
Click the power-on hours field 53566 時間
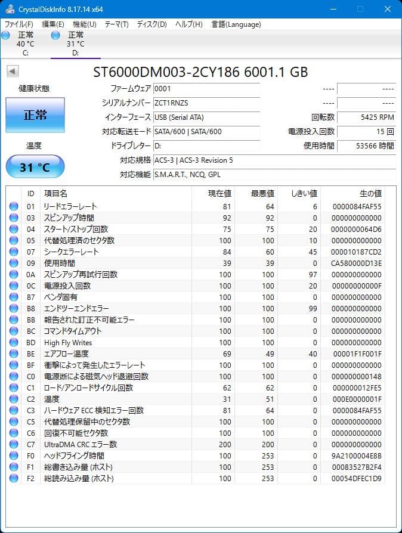pos(366,146)
